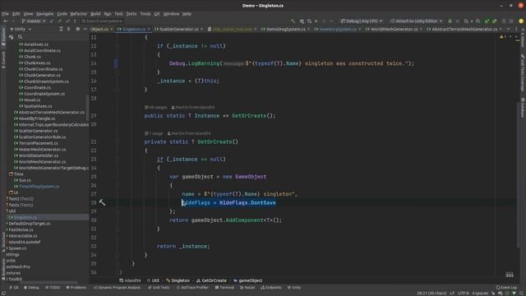Click Collapse All icon in explorer header

tap(69, 30)
